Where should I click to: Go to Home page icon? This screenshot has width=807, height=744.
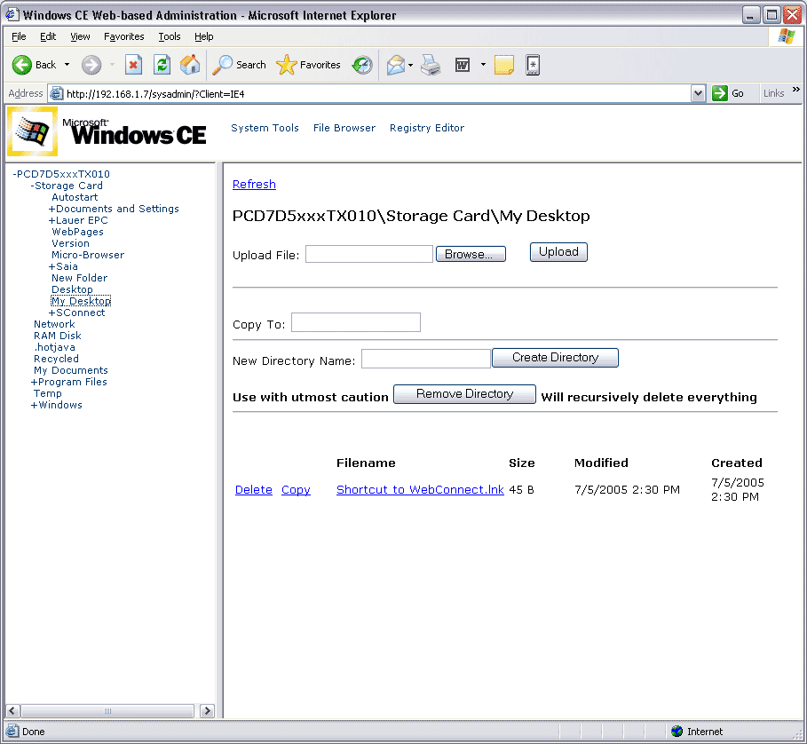190,65
